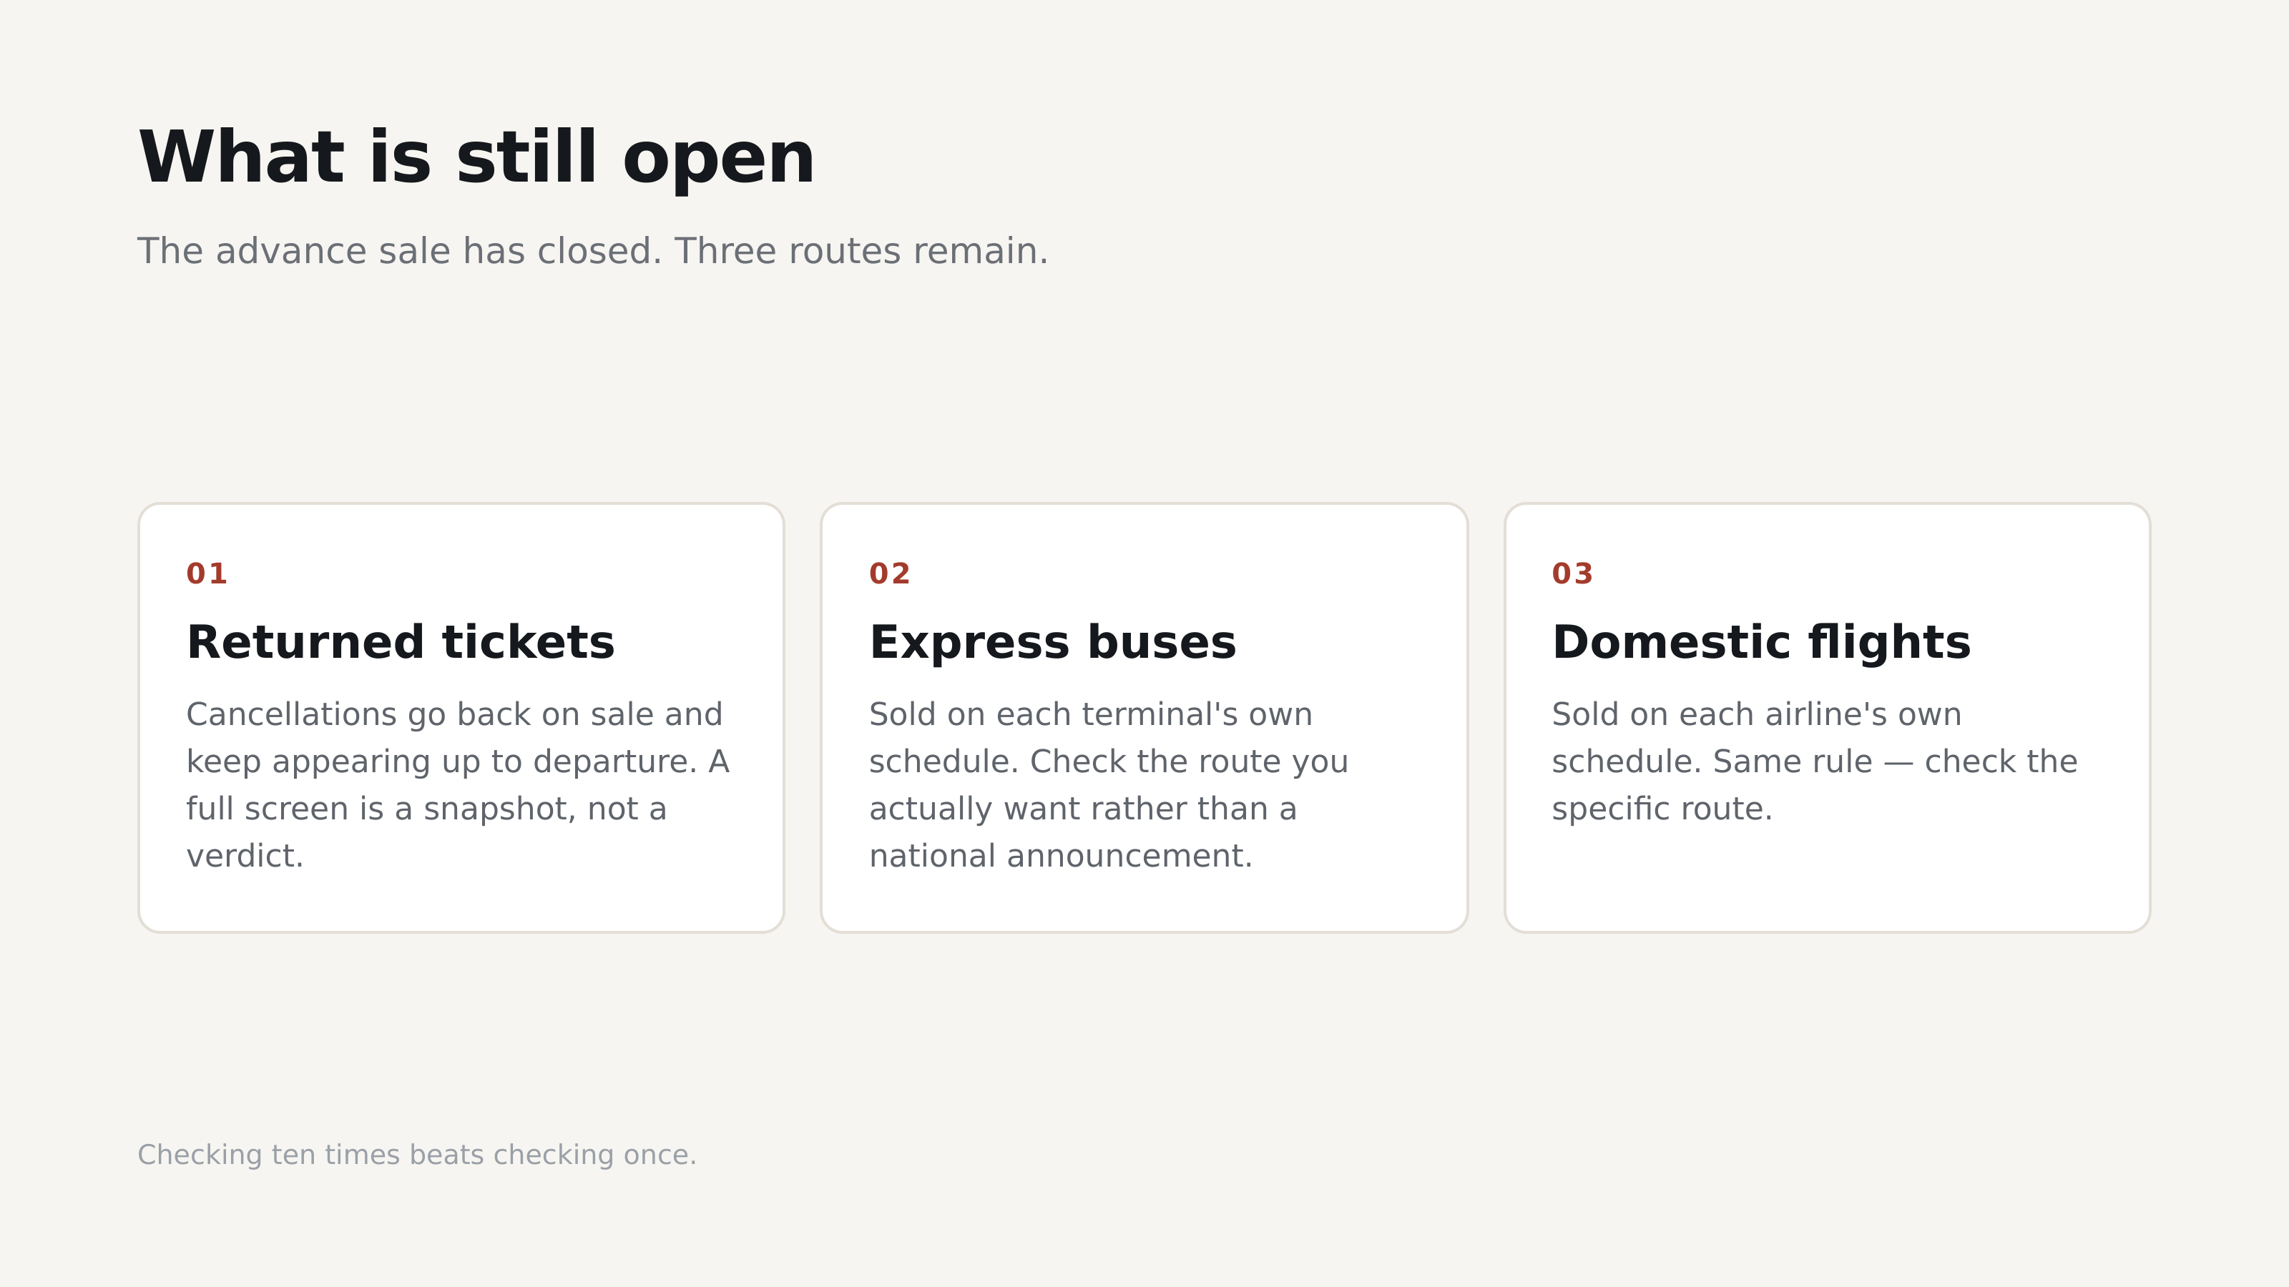The width and height of the screenshot is (2289, 1287).
Task: Click the "Checking ten times" footer note
Action: 417,1155
